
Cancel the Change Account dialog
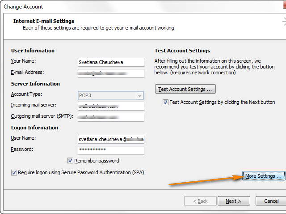point(271,201)
